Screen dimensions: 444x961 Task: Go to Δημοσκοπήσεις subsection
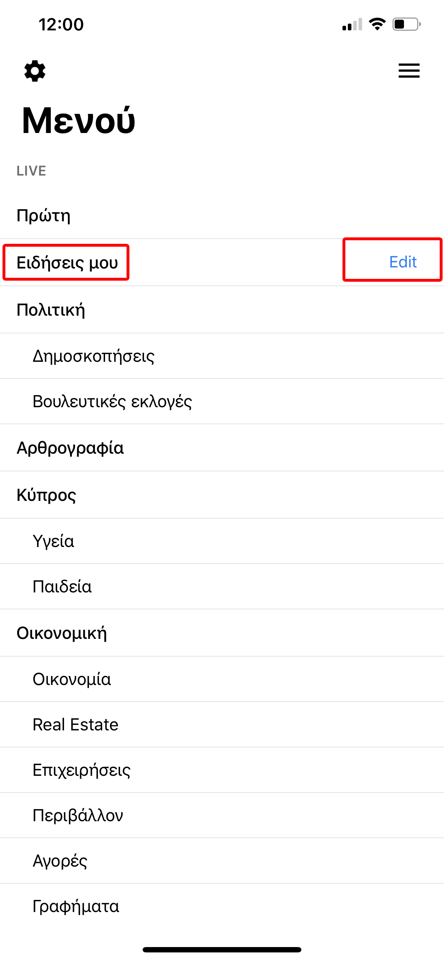[222, 356]
